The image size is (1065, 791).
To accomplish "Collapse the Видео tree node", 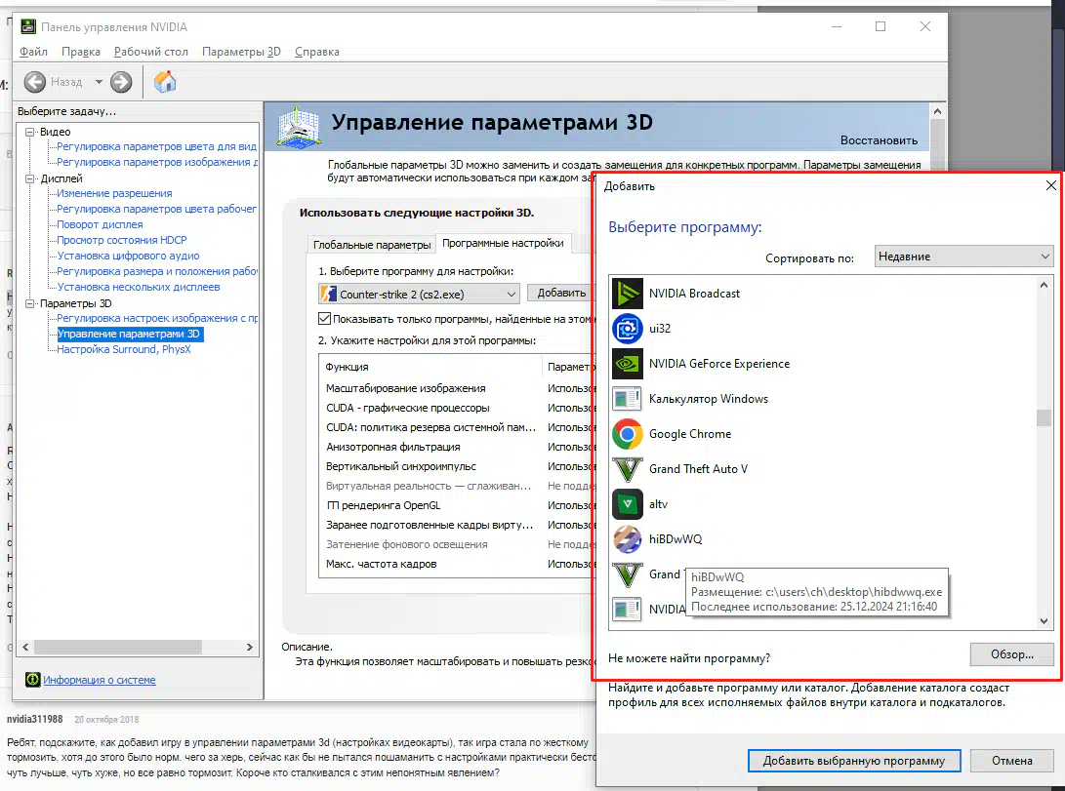I will (x=30, y=132).
